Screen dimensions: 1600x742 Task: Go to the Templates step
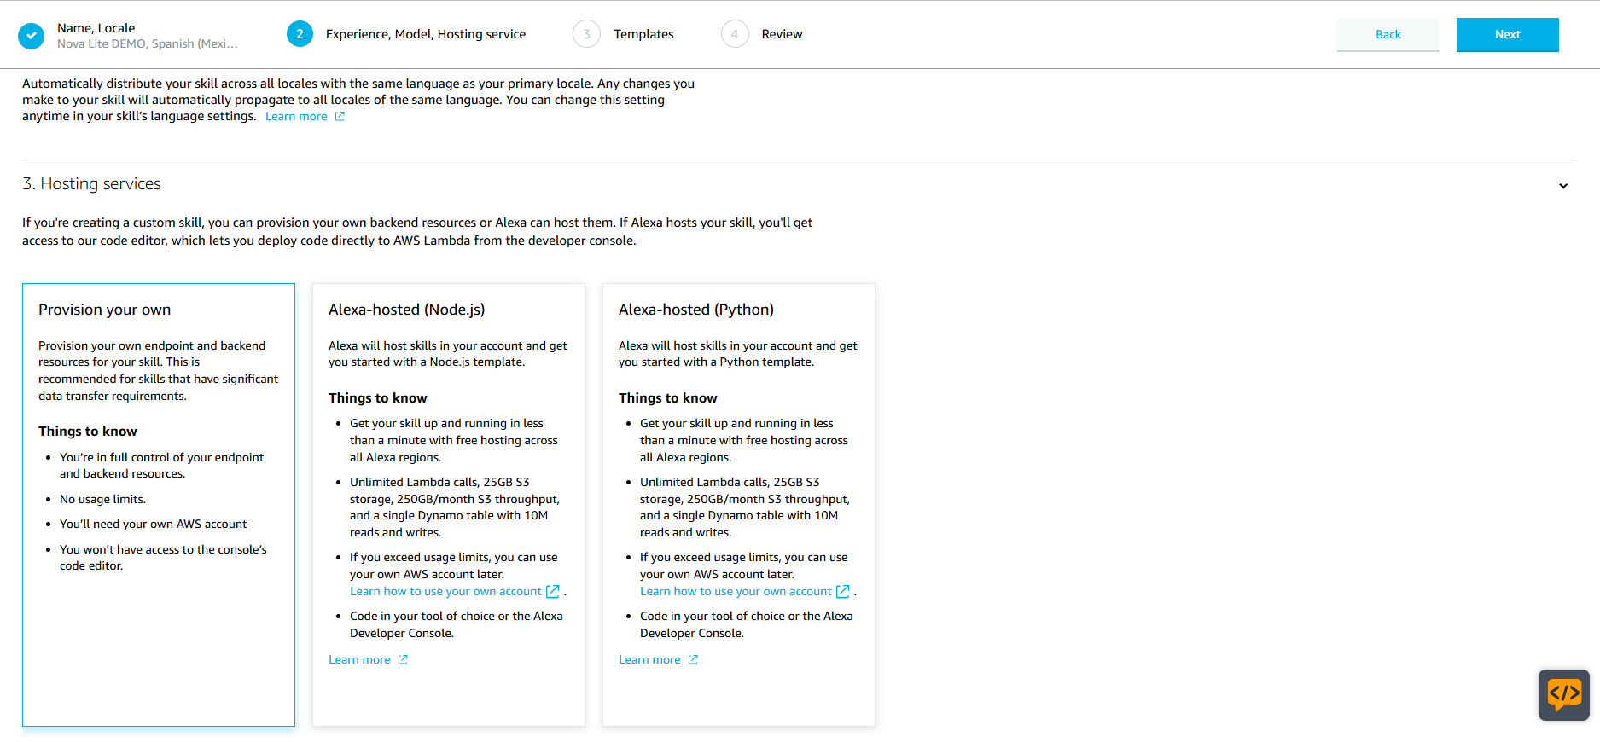(643, 34)
